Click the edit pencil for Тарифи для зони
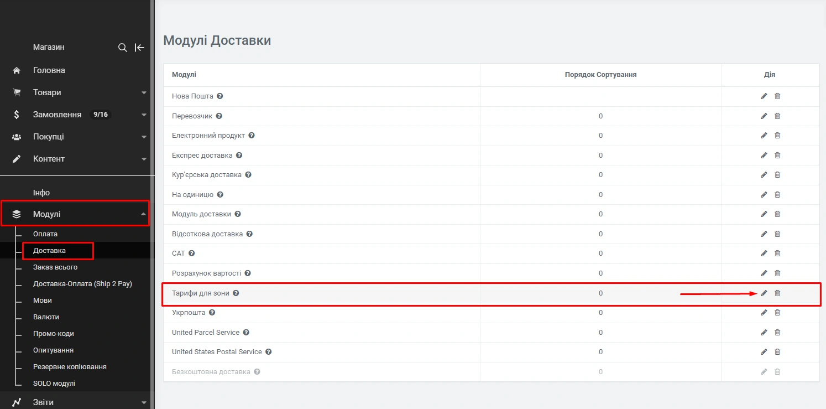This screenshot has width=826, height=409. (x=764, y=293)
